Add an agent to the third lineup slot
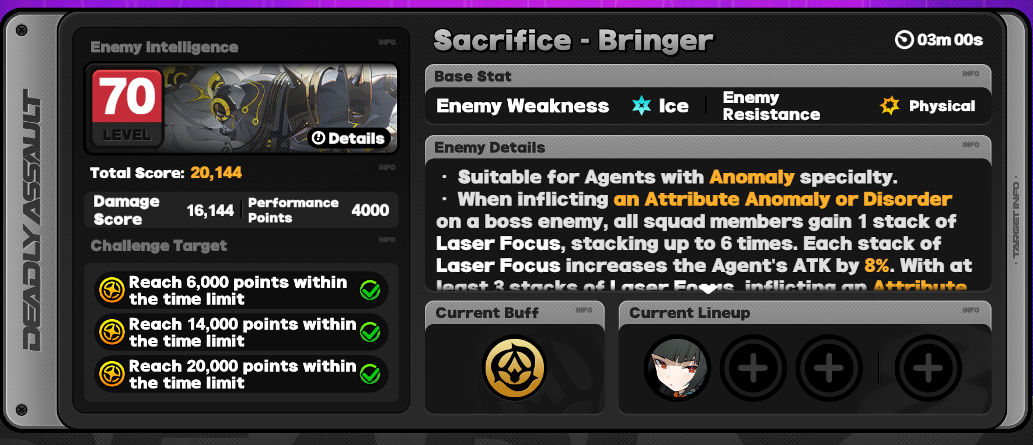 [829, 368]
